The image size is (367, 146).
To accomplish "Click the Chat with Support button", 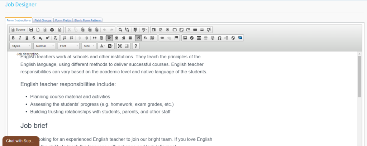I will (x=21, y=141).
